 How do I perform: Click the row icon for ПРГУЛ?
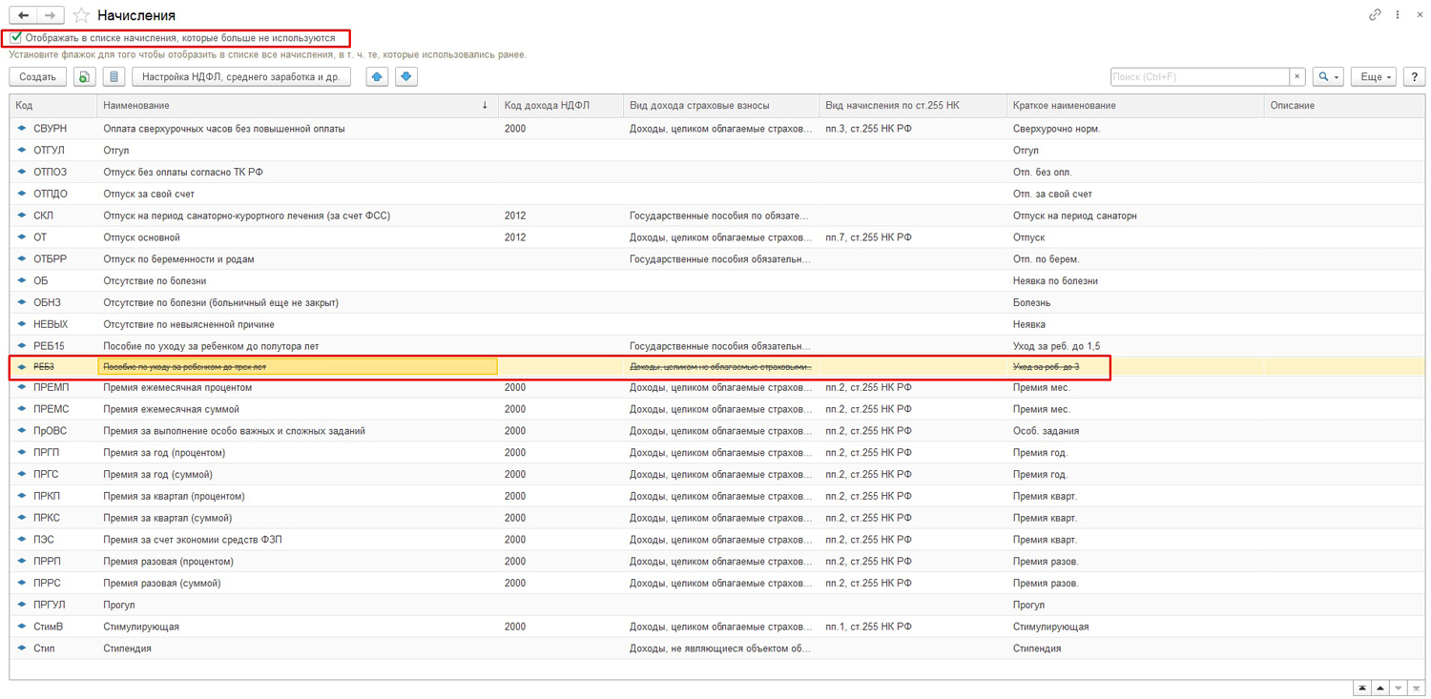tap(22, 605)
